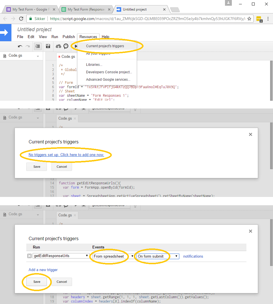Open the Publish menu
The height and width of the screenshot is (304, 273).
pos(69,37)
